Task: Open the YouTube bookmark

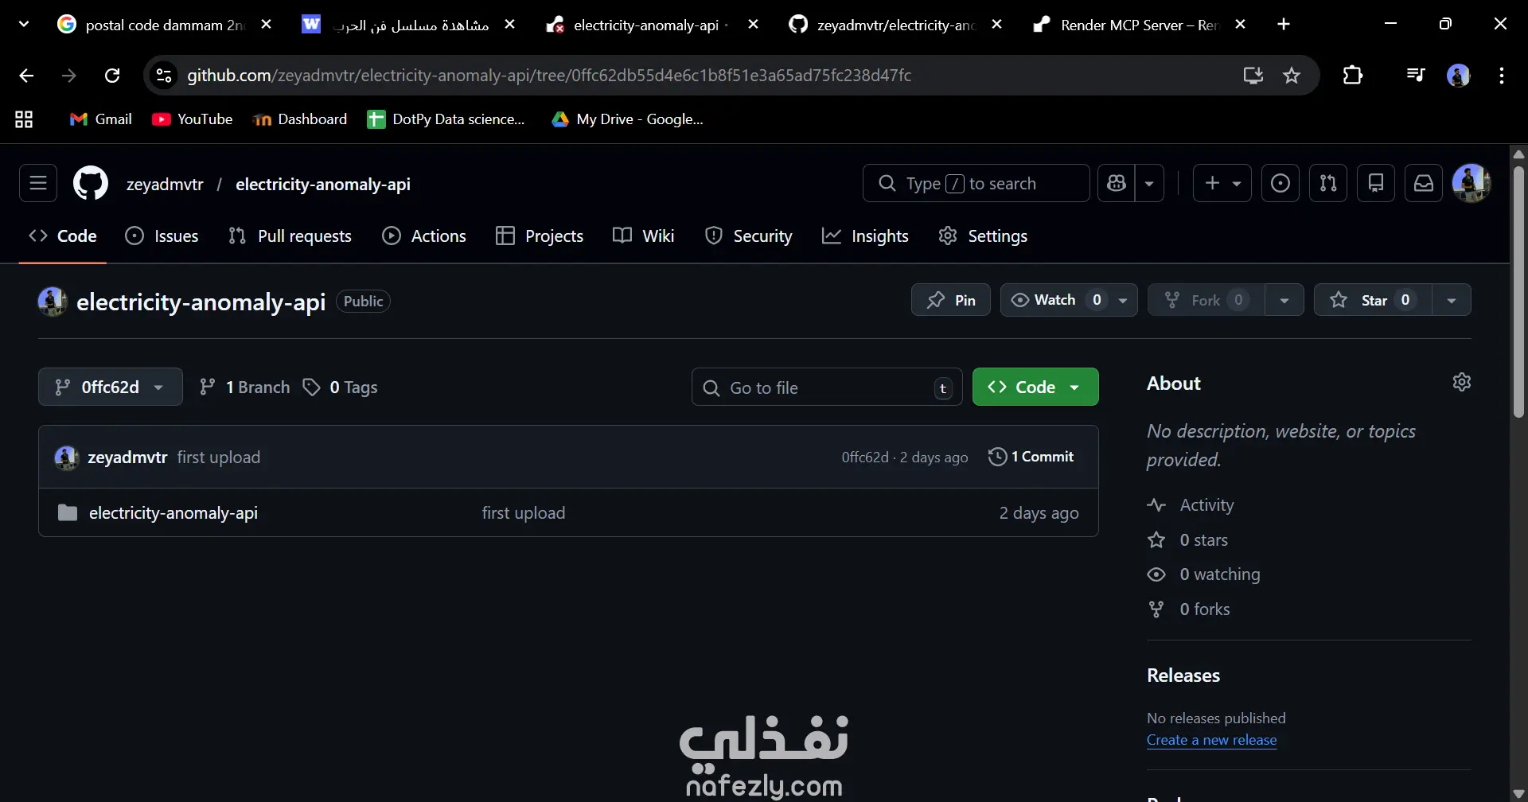Action: tap(192, 119)
